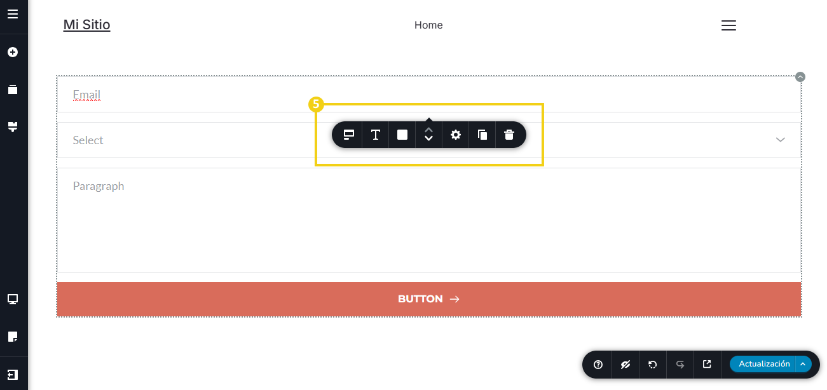Viewport: 827px width, 390px height.
Task: Open the hamburger menu in the site header
Action: pyautogui.click(x=728, y=25)
